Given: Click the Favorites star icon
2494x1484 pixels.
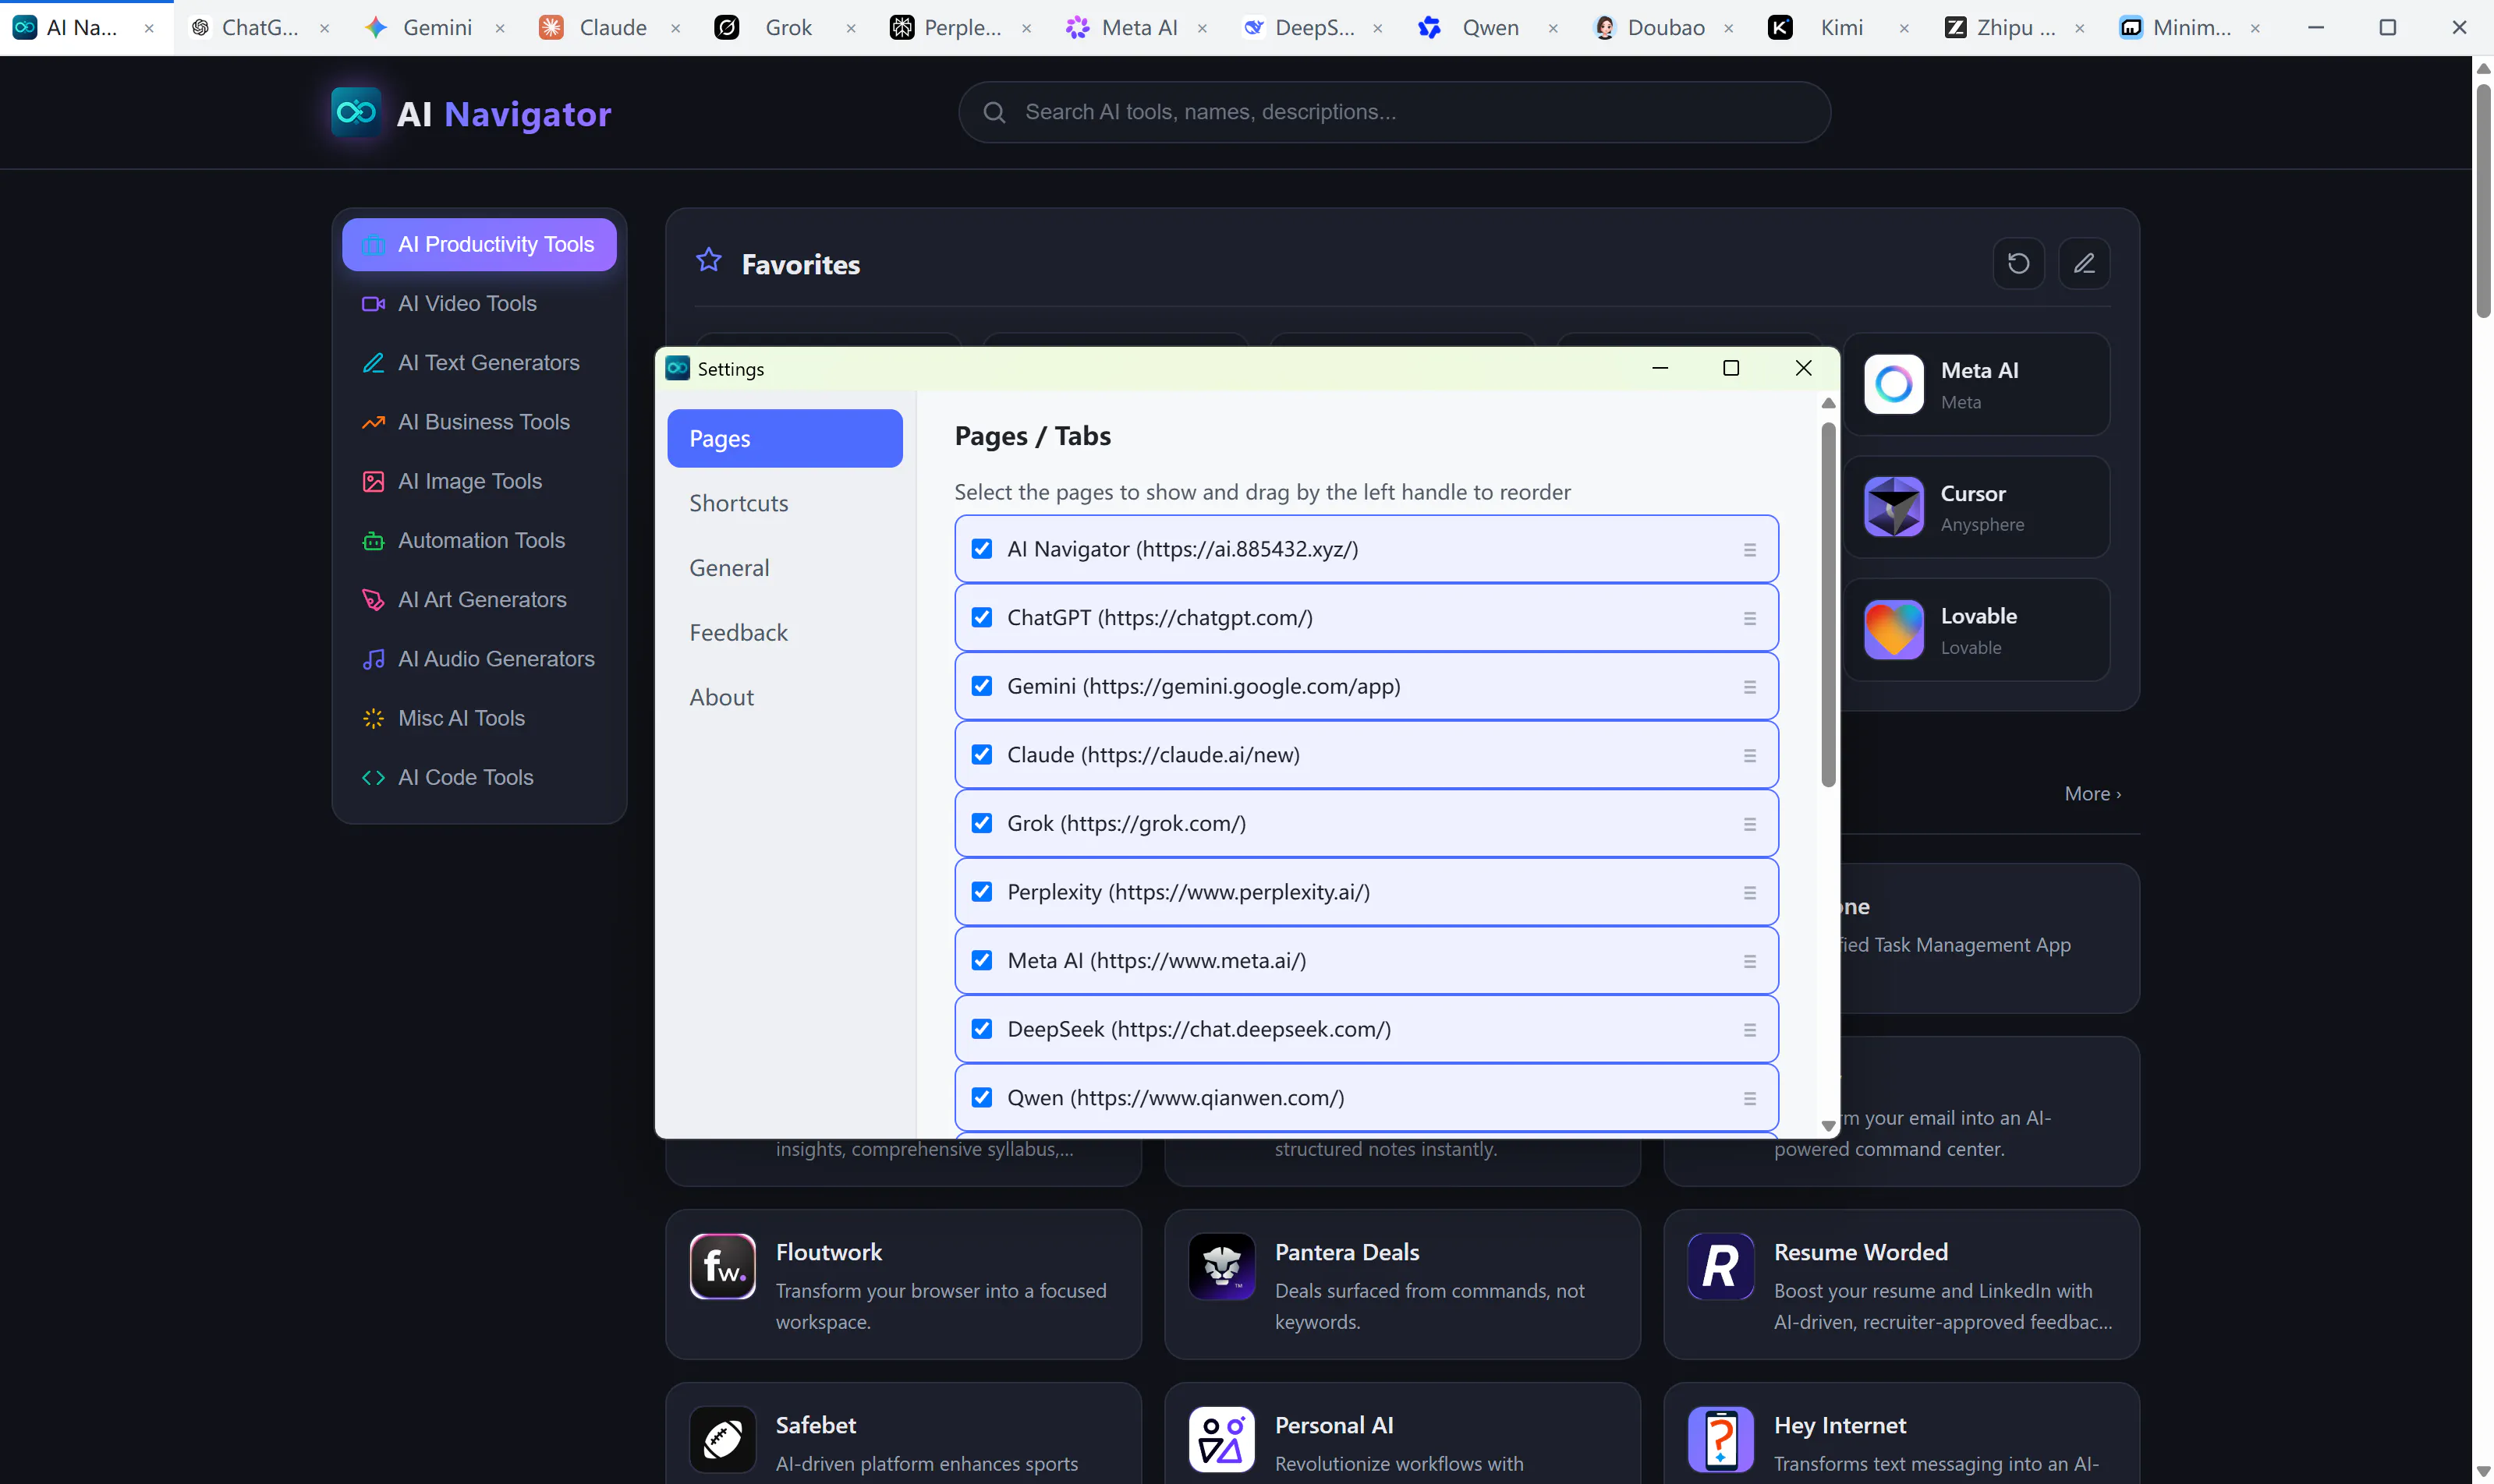Looking at the screenshot, I should click(x=709, y=261).
